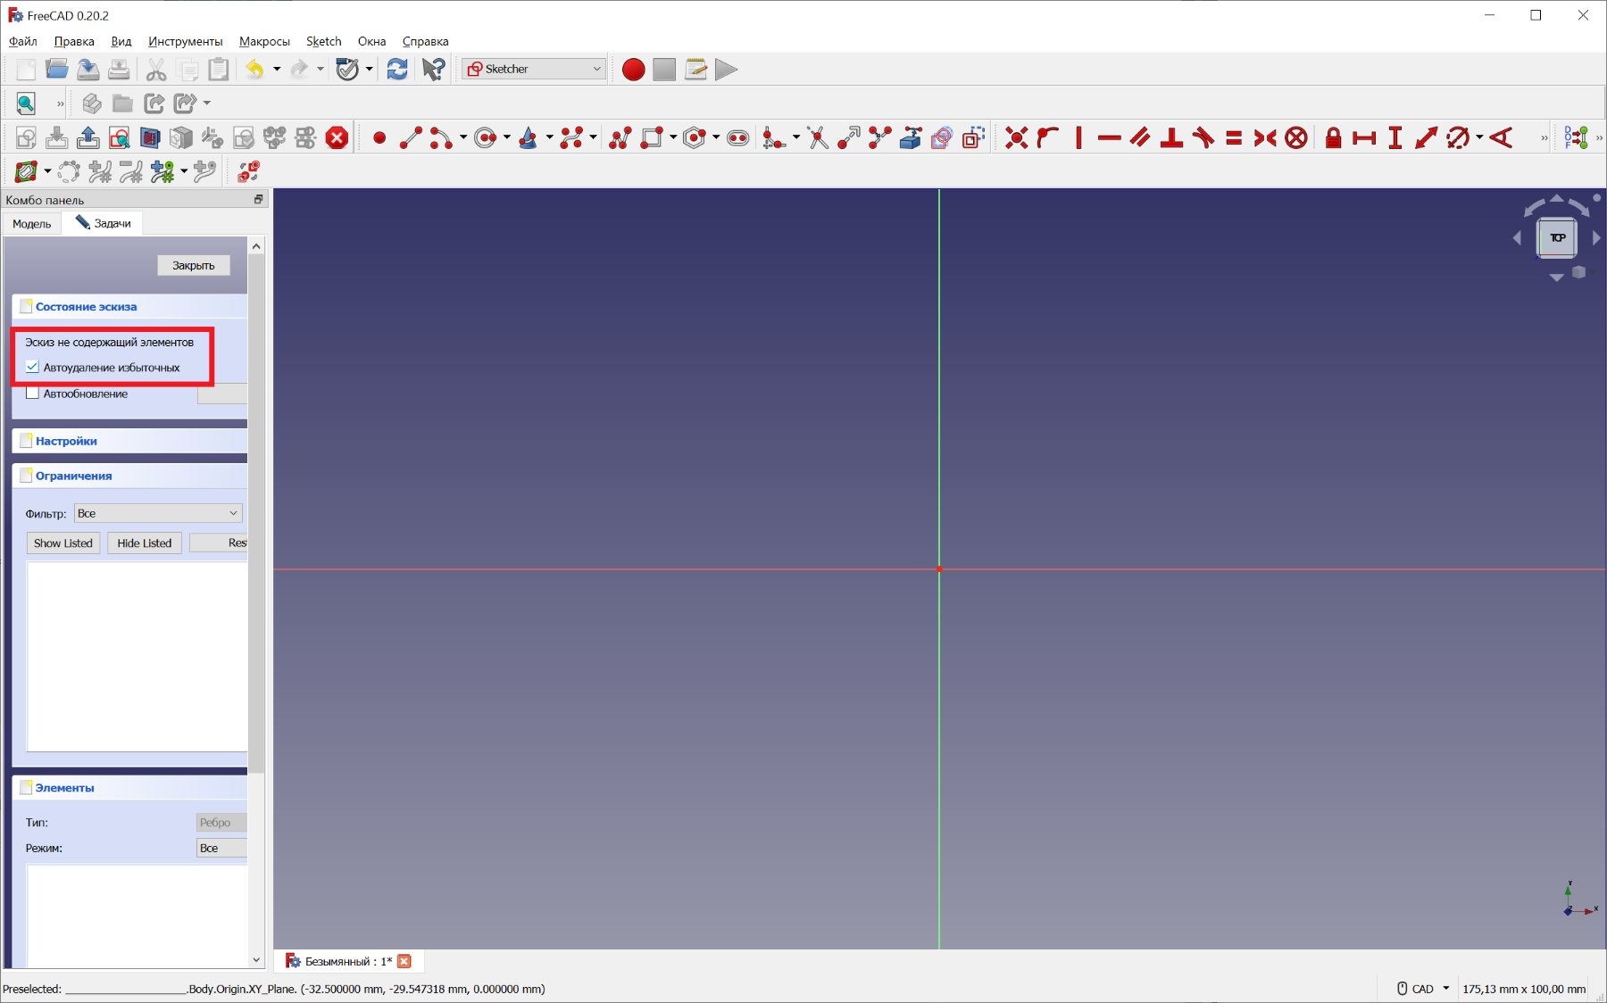Viewport: 1607px width, 1003px height.
Task: Select the Create circle tool
Action: [x=486, y=137]
